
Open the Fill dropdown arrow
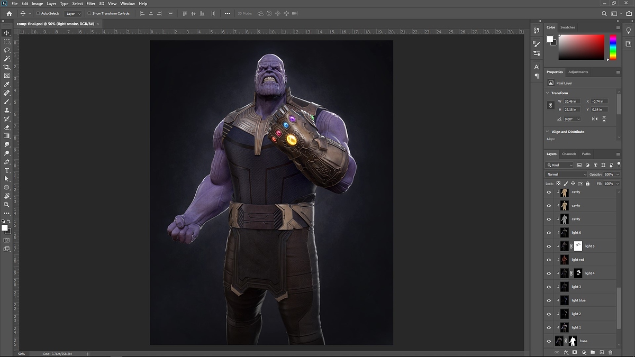point(618,184)
